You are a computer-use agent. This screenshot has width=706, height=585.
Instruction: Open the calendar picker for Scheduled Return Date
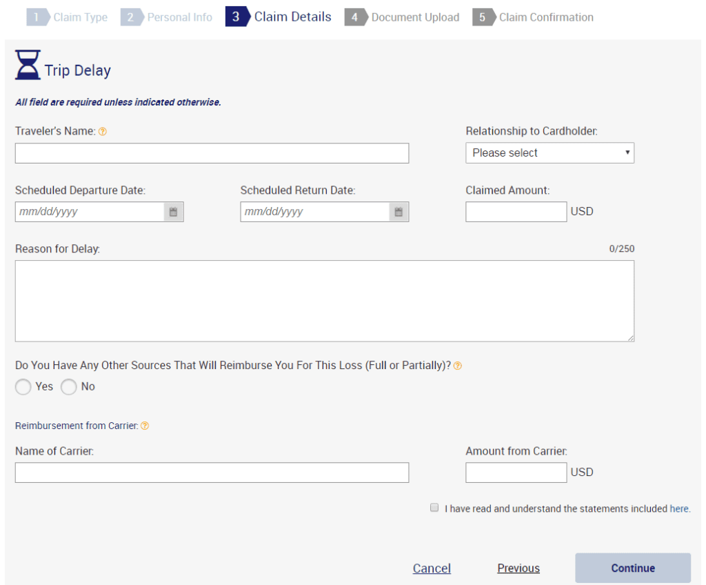click(400, 211)
